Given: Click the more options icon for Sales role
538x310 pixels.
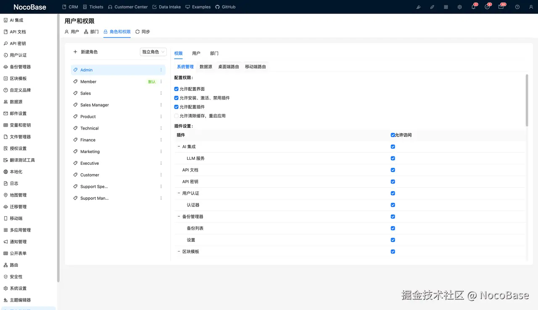Looking at the screenshot, I should pos(161,93).
